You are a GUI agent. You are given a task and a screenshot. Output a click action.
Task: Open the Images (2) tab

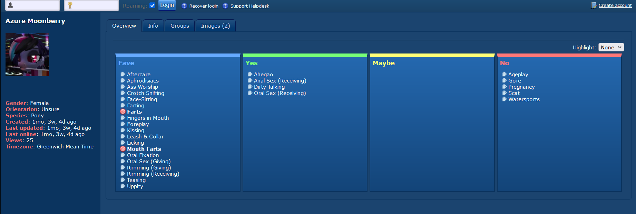click(x=216, y=26)
